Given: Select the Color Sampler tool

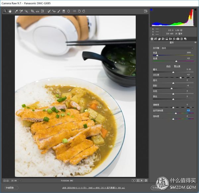Looking at the screenshot, I should [21, 11].
